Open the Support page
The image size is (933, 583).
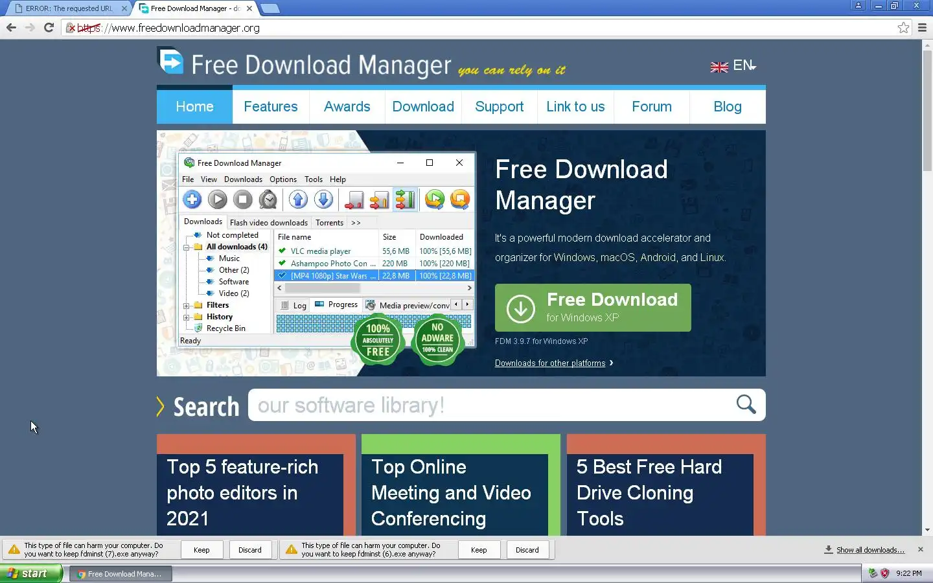pos(500,107)
